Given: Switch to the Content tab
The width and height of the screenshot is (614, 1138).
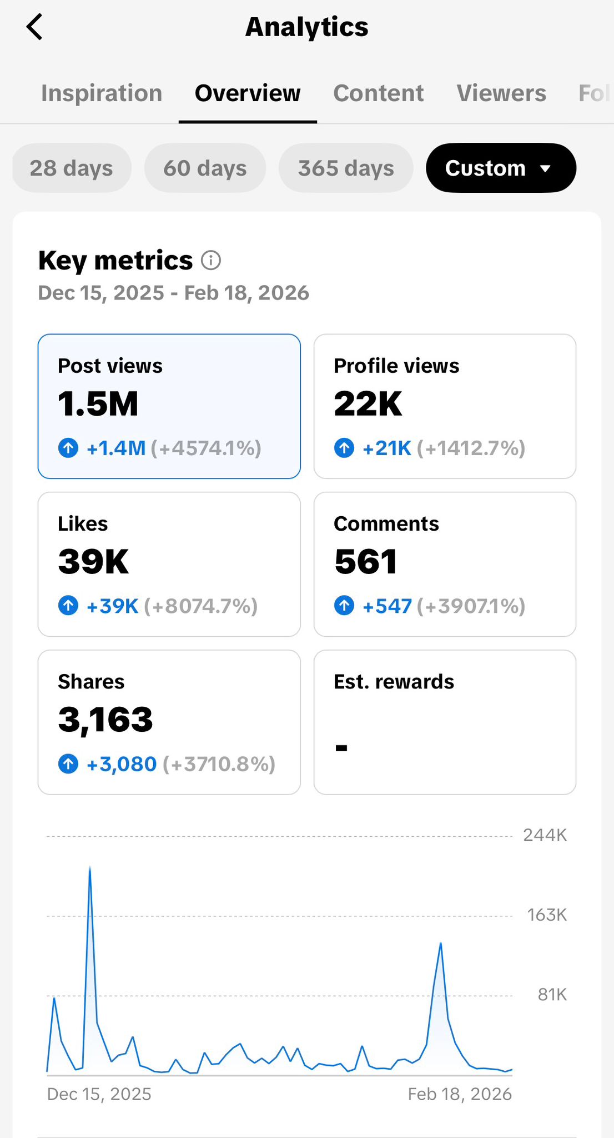Looking at the screenshot, I should (378, 93).
